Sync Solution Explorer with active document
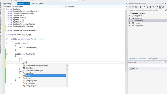167x94 pixels. tap(145, 7)
